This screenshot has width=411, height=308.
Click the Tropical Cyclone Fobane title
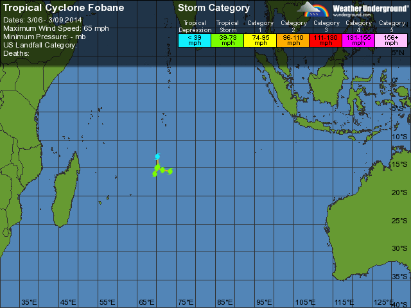(x=56, y=8)
